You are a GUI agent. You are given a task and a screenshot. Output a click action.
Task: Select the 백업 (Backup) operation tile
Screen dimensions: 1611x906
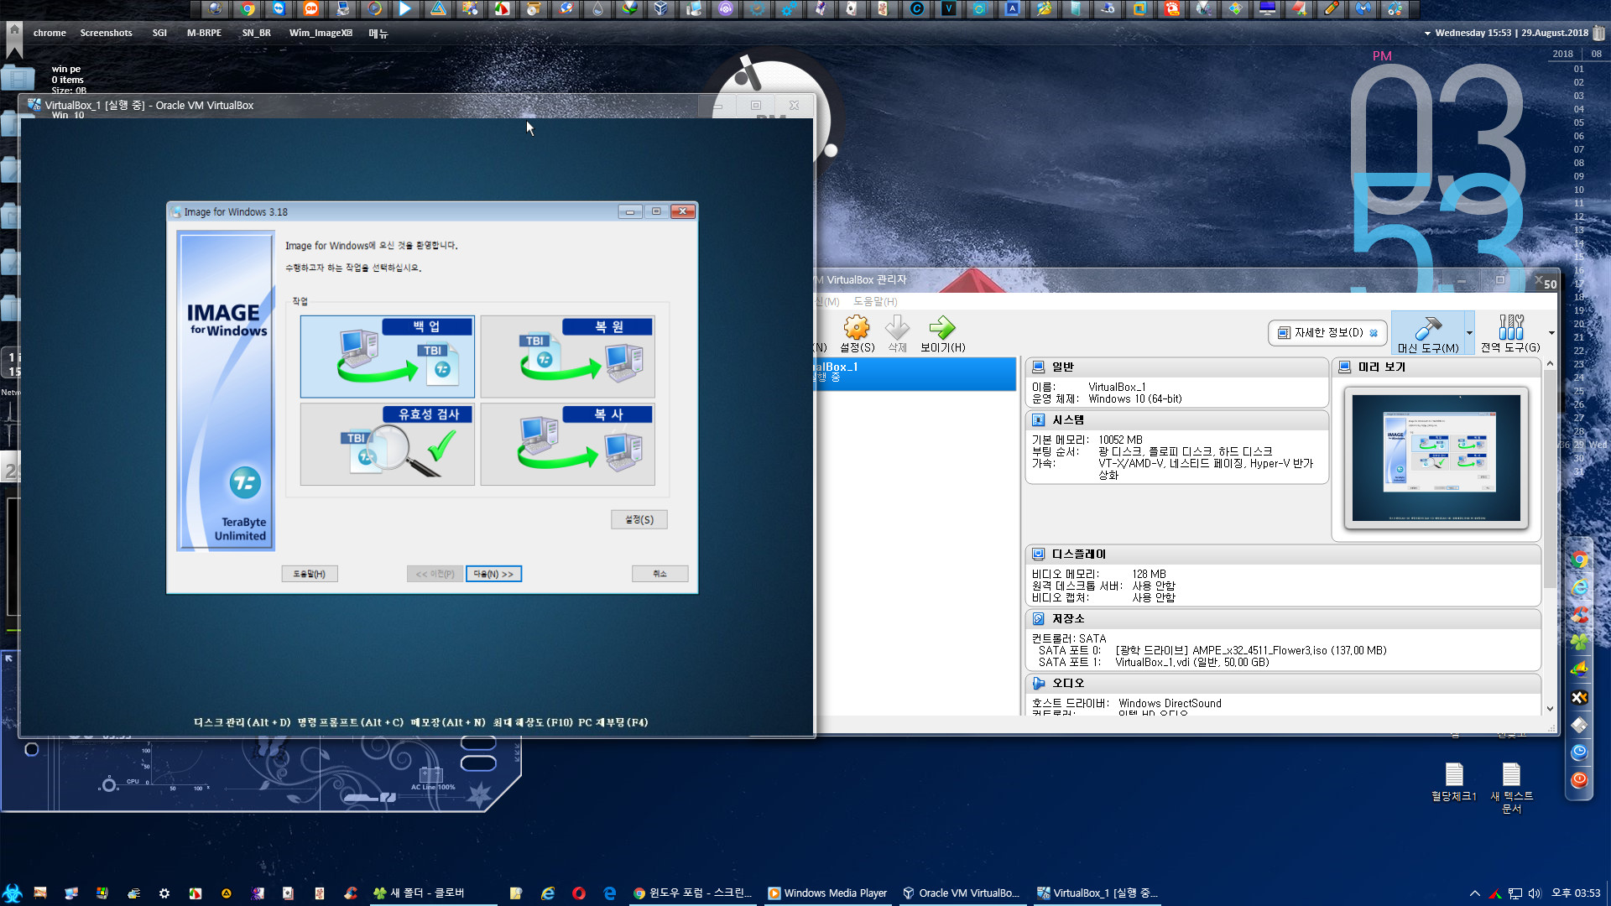point(388,357)
